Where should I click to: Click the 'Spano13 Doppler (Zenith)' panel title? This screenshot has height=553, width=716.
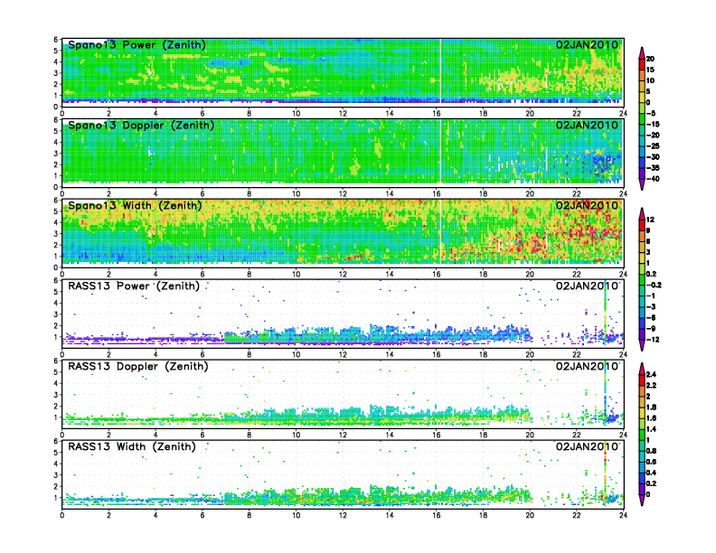pyautogui.click(x=141, y=126)
